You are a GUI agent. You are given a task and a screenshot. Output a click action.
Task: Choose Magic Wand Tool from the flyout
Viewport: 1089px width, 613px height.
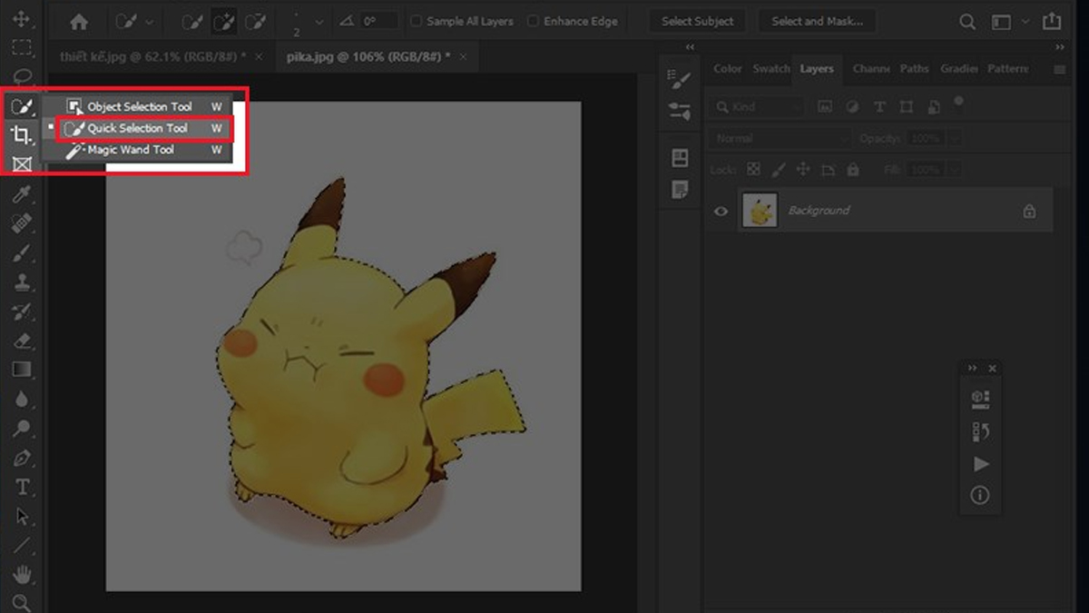pyautogui.click(x=130, y=150)
